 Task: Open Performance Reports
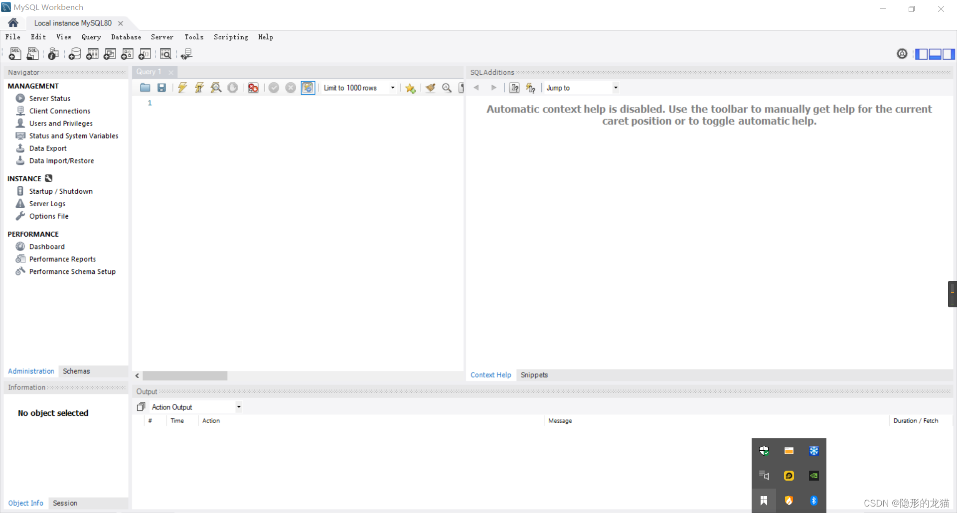[x=62, y=259]
